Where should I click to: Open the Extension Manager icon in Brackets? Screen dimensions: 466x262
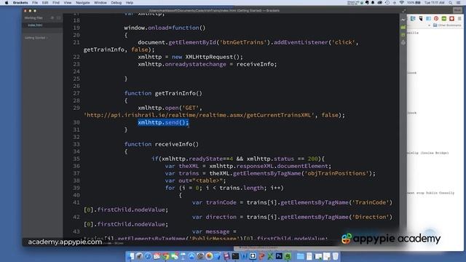tap(403, 28)
